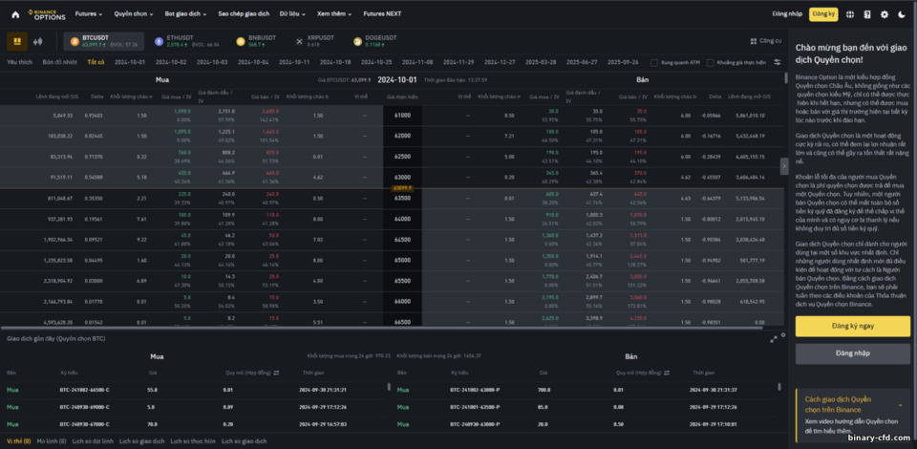This screenshot has height=449, width=917.
Task: Click grey Đăng nhập button in sidebar
Action: coord(853,353)
